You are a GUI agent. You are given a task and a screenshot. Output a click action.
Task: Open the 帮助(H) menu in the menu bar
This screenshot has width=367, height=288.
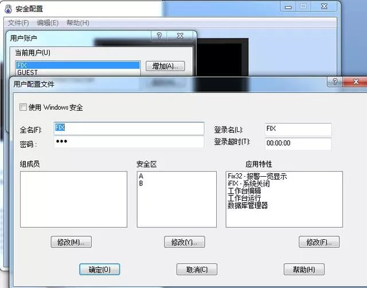tap(77, 23)
